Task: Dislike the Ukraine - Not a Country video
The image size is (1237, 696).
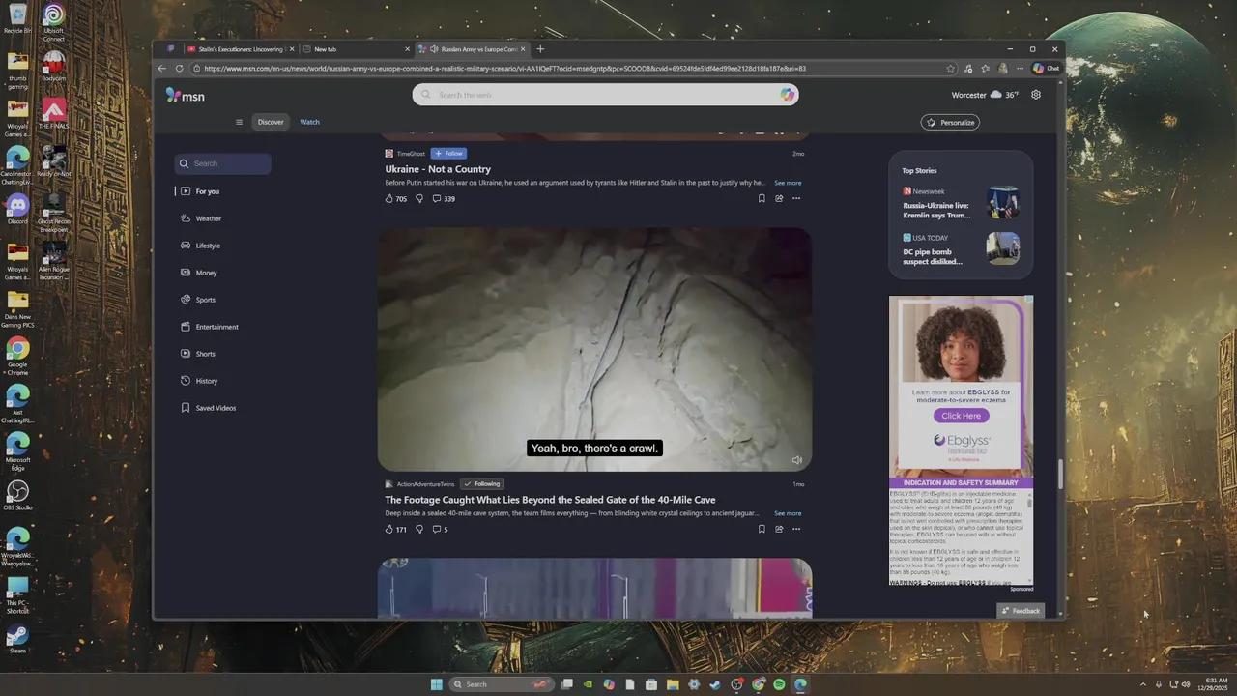Action: [419, 199]
